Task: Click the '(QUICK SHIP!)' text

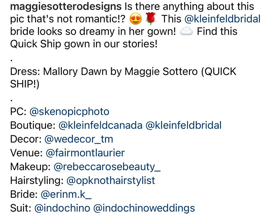Action: pos(123,78)
